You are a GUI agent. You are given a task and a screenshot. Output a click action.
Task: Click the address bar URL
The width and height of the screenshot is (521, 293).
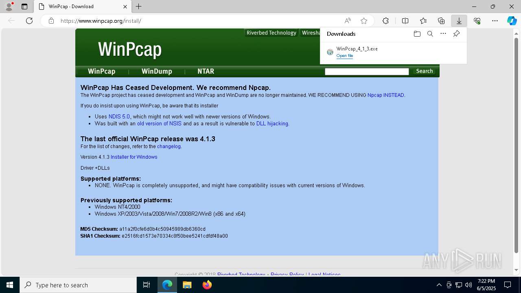pyautogui.click(x=101, y=21)
